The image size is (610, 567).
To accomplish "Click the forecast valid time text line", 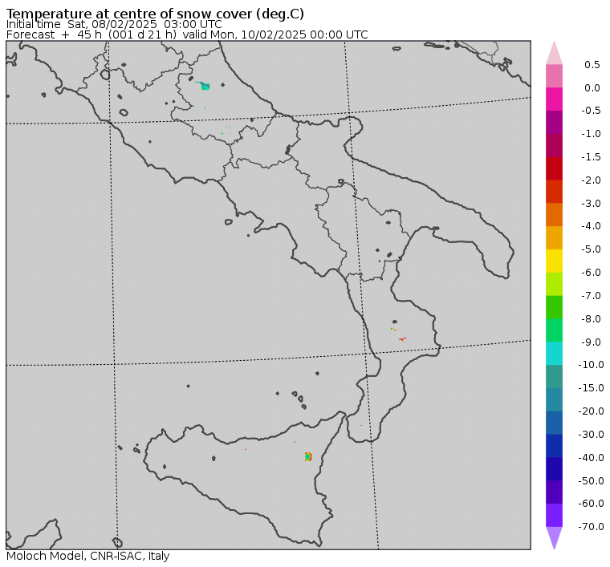I will click(187, 34).
